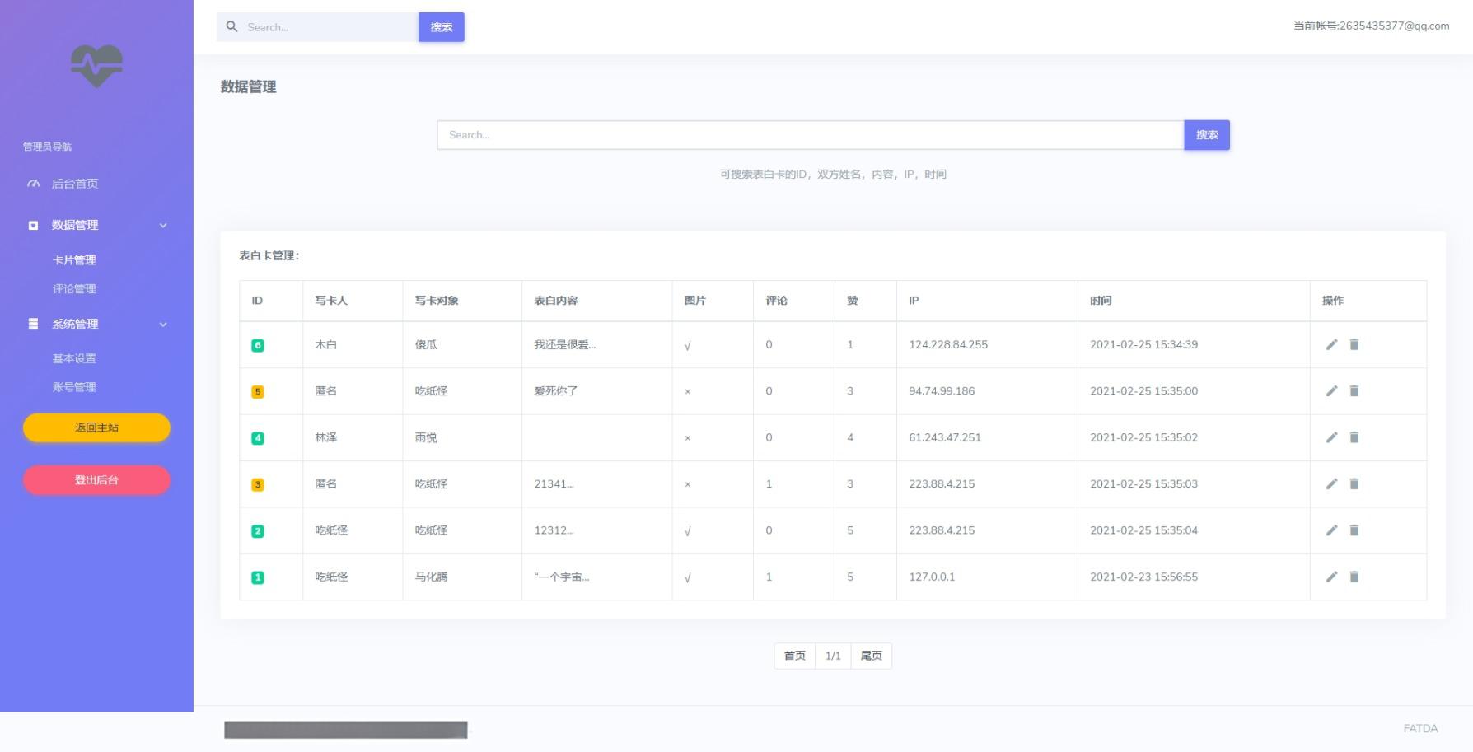Viewport: 1473px width, 752px height.
Task: Open 账号管理 submenu item
Action: 74,387
